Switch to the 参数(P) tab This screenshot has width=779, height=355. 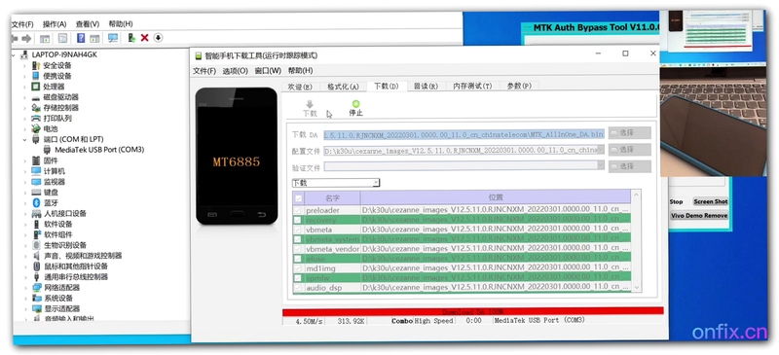(519, 86)
